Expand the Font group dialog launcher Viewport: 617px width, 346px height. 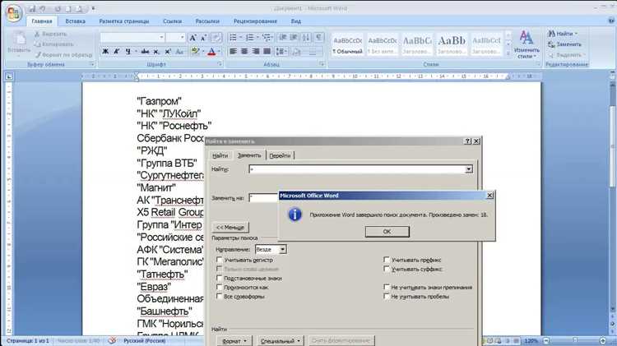pos(220,64)
